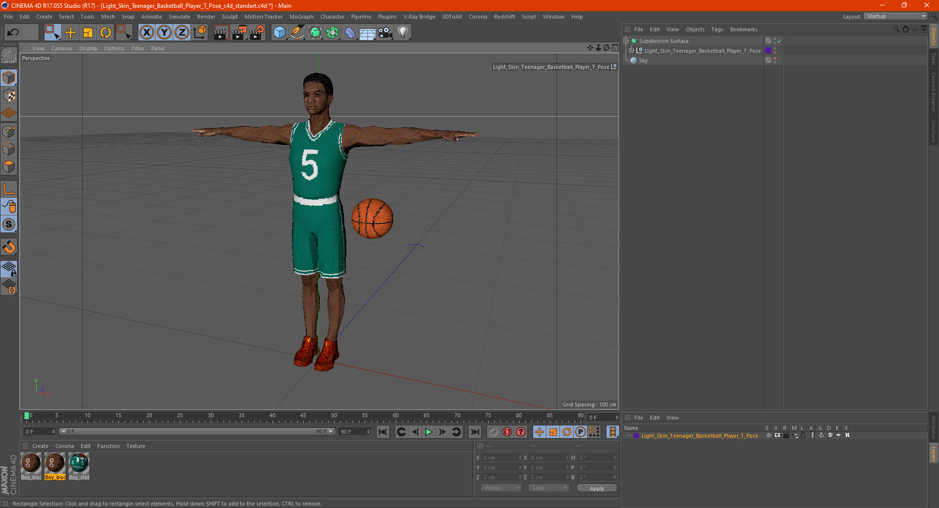This screenshot has height=508, width=939.
Task: Toggle the Y axis lock
Action: pos(164,33)
